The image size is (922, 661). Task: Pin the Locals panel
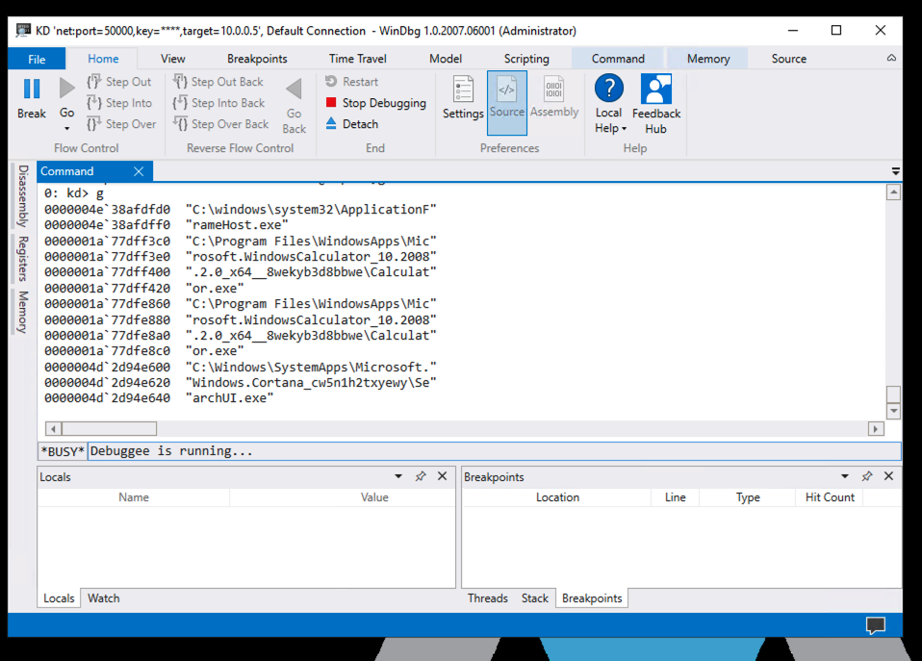[421, 476]
